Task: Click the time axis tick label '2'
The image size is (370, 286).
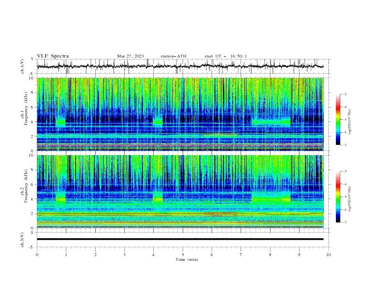Action: point(95,255)
